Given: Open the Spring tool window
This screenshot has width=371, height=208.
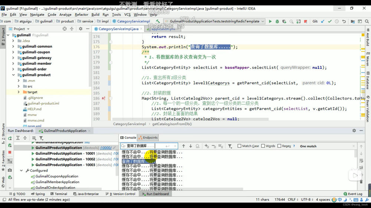Looking at the screenshot, I should [38, 194].
